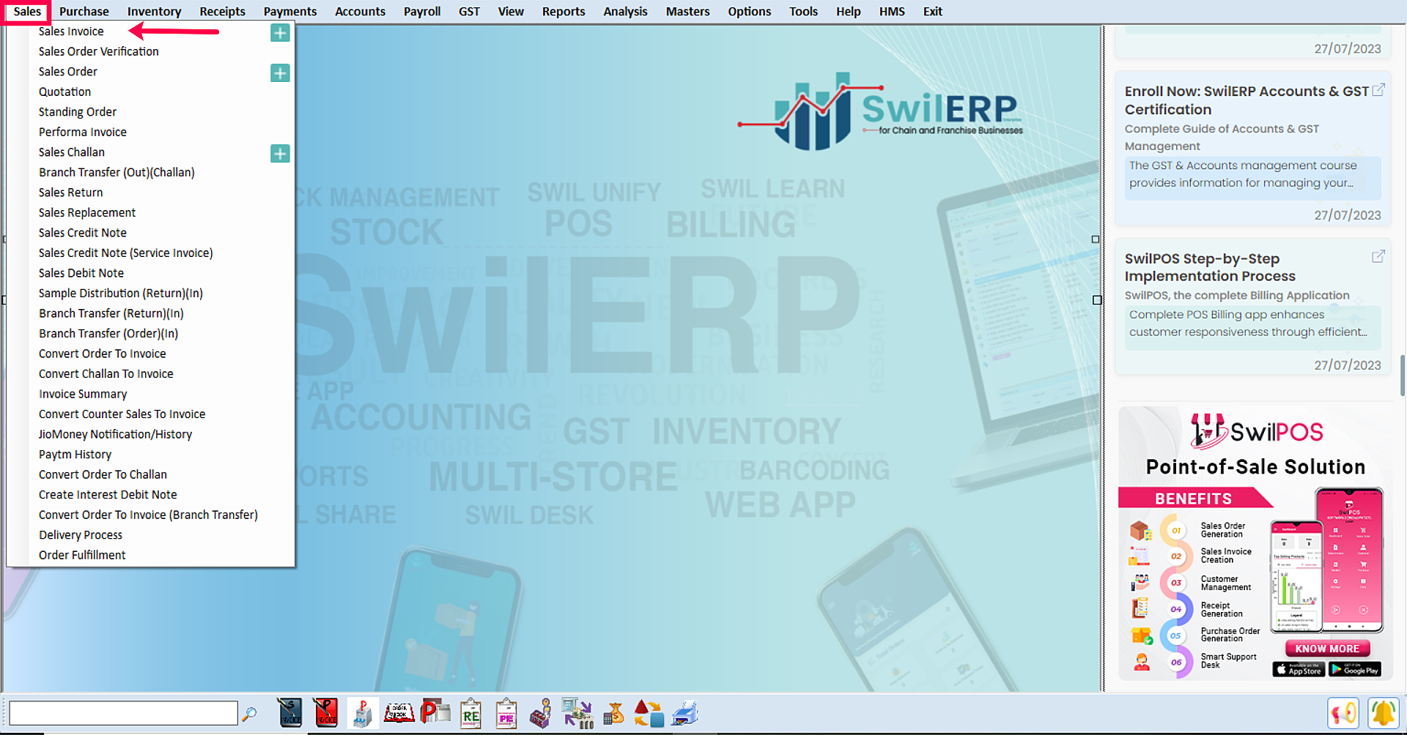1407x735 pixels.
Task: Open external link icon on SwilPOS Step-by-Step card
Action: [x=1378, y=256]
